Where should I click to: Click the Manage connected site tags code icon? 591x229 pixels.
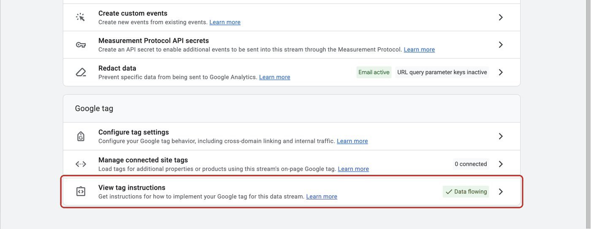coord(81,164)
